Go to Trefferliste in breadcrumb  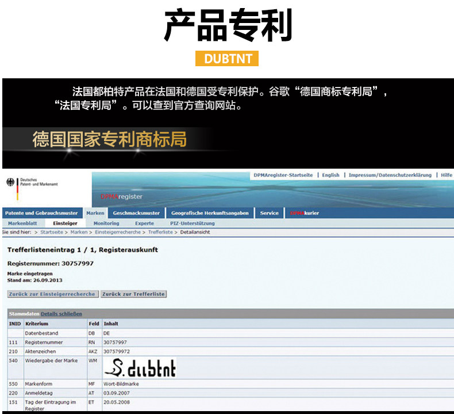(160, 232)
